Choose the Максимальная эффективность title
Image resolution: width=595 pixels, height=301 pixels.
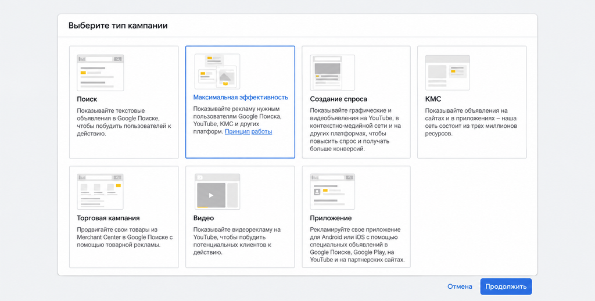coord(241,98)
